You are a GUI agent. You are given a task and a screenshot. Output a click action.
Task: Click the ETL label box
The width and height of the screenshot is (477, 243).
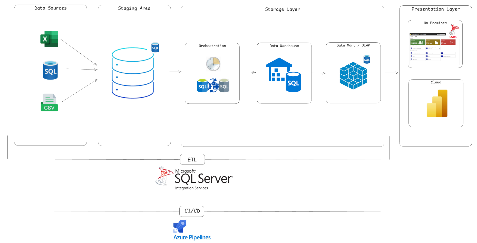[192, 159]
